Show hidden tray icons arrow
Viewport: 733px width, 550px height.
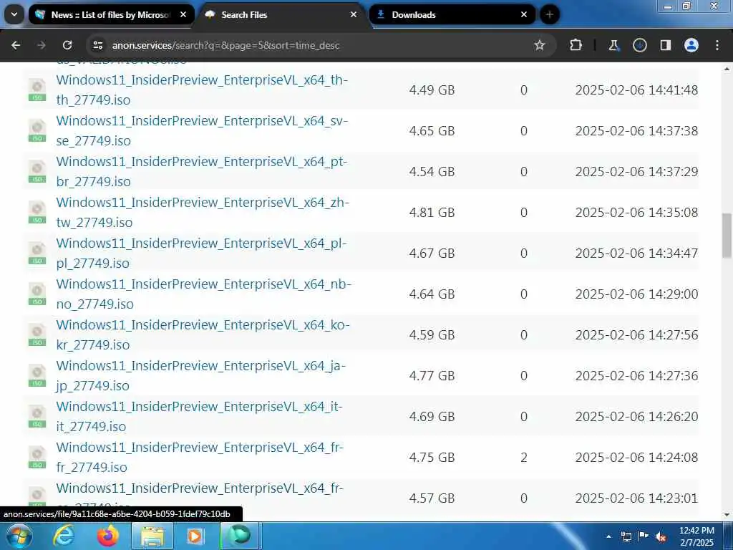(x=608, y=536)
